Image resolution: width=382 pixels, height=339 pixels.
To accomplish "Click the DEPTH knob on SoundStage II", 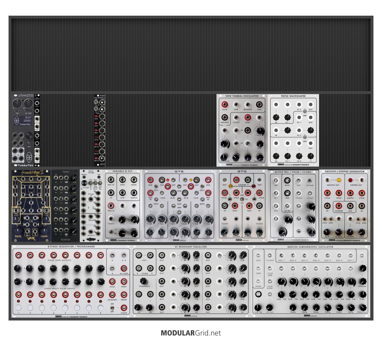I will click(18, 230).
